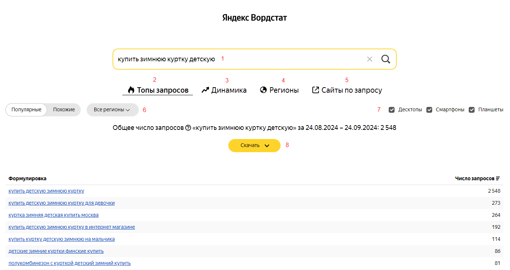The height and width of the screenshot is (270, 510).
Task: Select the count value 273
Action: coord(496,203)
